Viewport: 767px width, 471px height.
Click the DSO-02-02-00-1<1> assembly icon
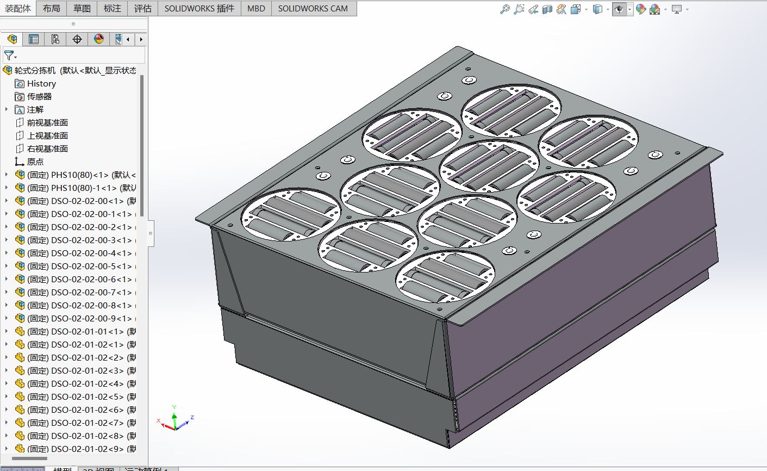20,214
